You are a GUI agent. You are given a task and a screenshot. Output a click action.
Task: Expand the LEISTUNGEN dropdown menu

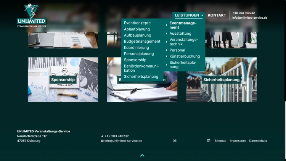tap(188, 15)
